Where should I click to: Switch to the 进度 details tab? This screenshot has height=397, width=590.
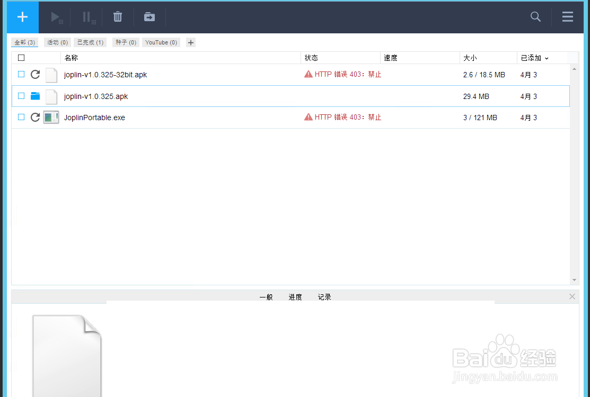[295, 297]
